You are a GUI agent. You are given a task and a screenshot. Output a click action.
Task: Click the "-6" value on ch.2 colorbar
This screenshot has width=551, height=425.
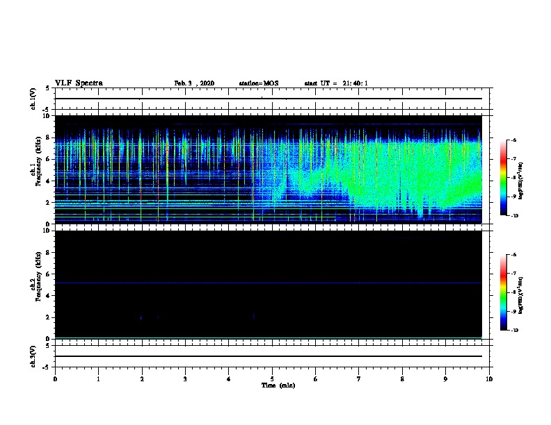pos(513,255)
